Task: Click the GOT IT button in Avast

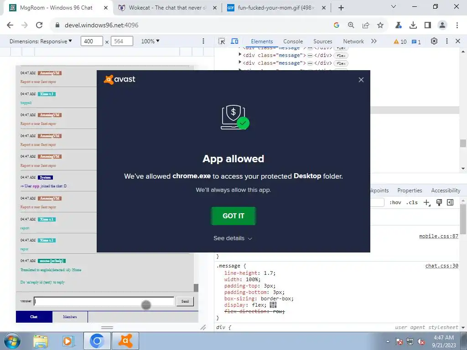Action: tap(233, 216)
